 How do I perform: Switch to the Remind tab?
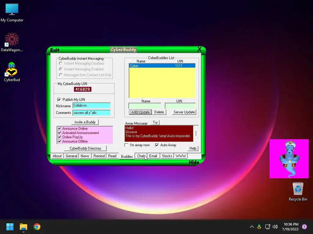99,156
